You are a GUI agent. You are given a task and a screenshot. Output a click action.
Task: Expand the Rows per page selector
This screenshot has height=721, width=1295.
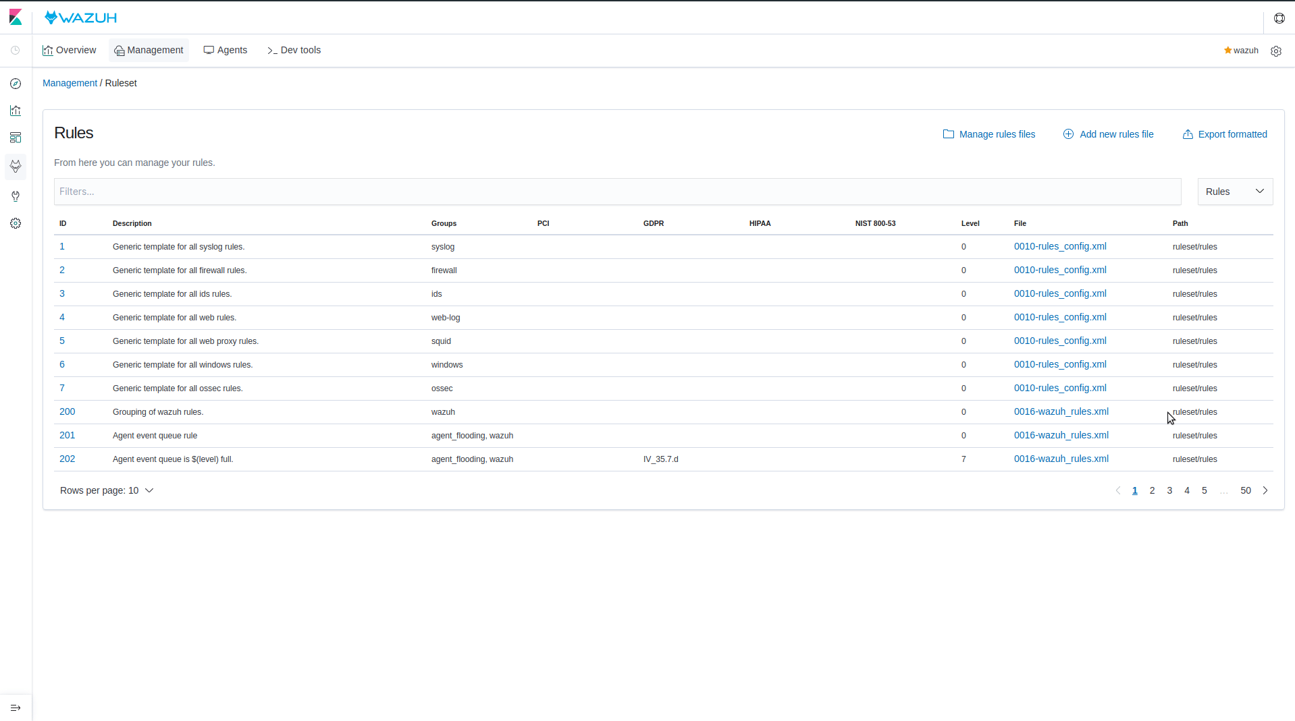point(106,490)
